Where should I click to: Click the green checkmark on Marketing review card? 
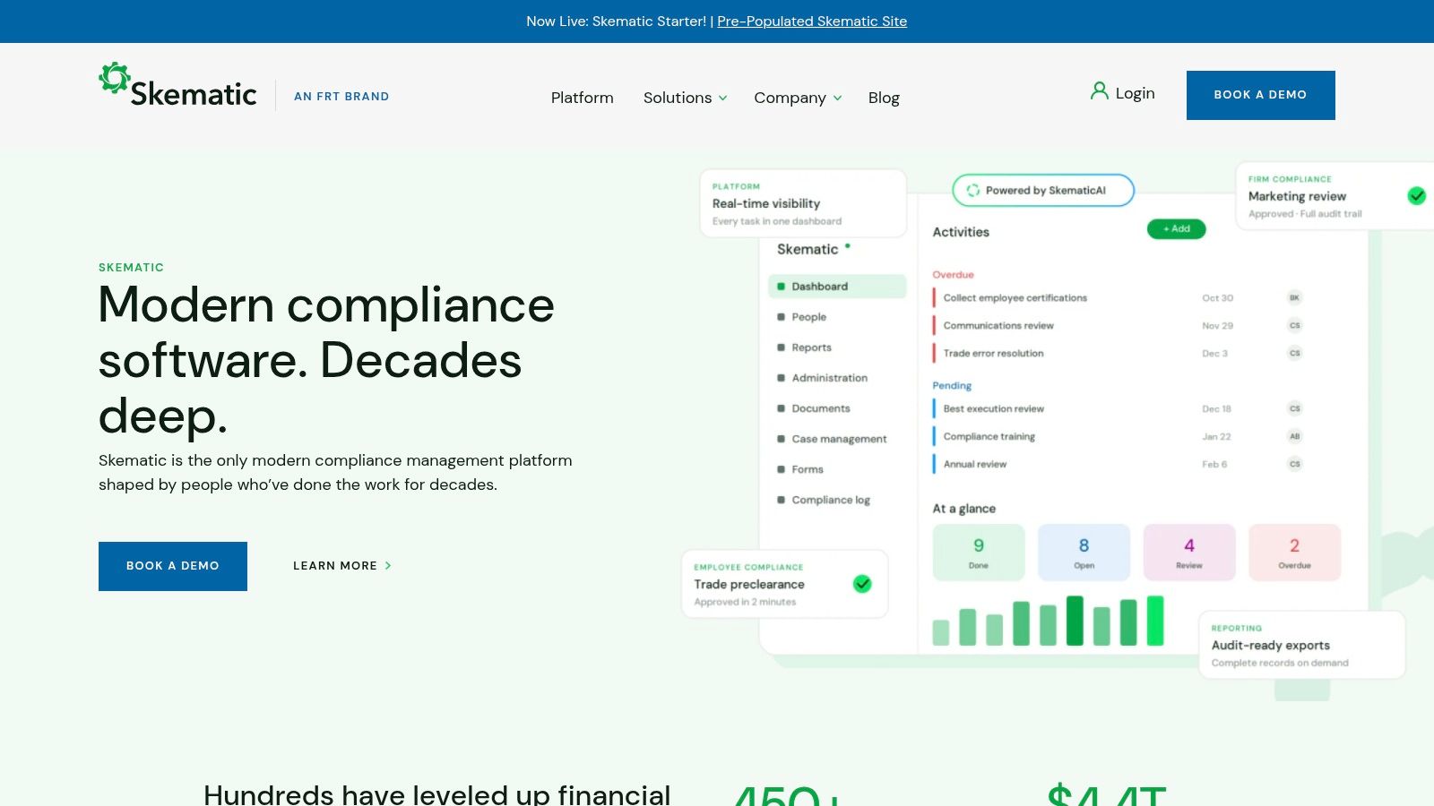pos(1416,195)
